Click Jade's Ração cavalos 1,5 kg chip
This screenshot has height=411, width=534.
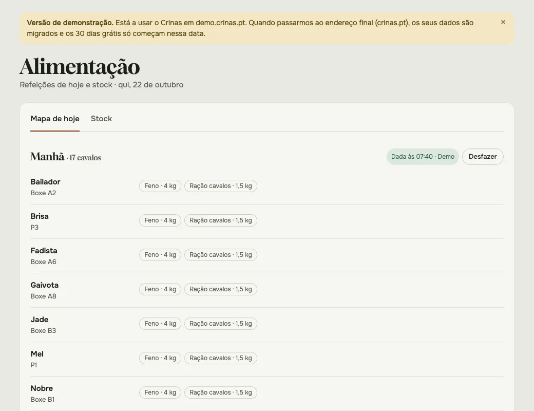point(221,324)
